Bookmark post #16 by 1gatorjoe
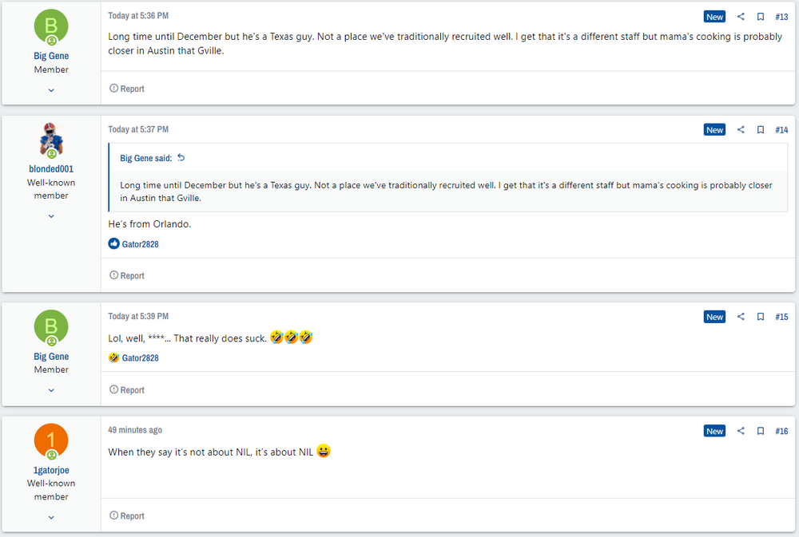The image size is (799, 537). [x=761, y=431]
